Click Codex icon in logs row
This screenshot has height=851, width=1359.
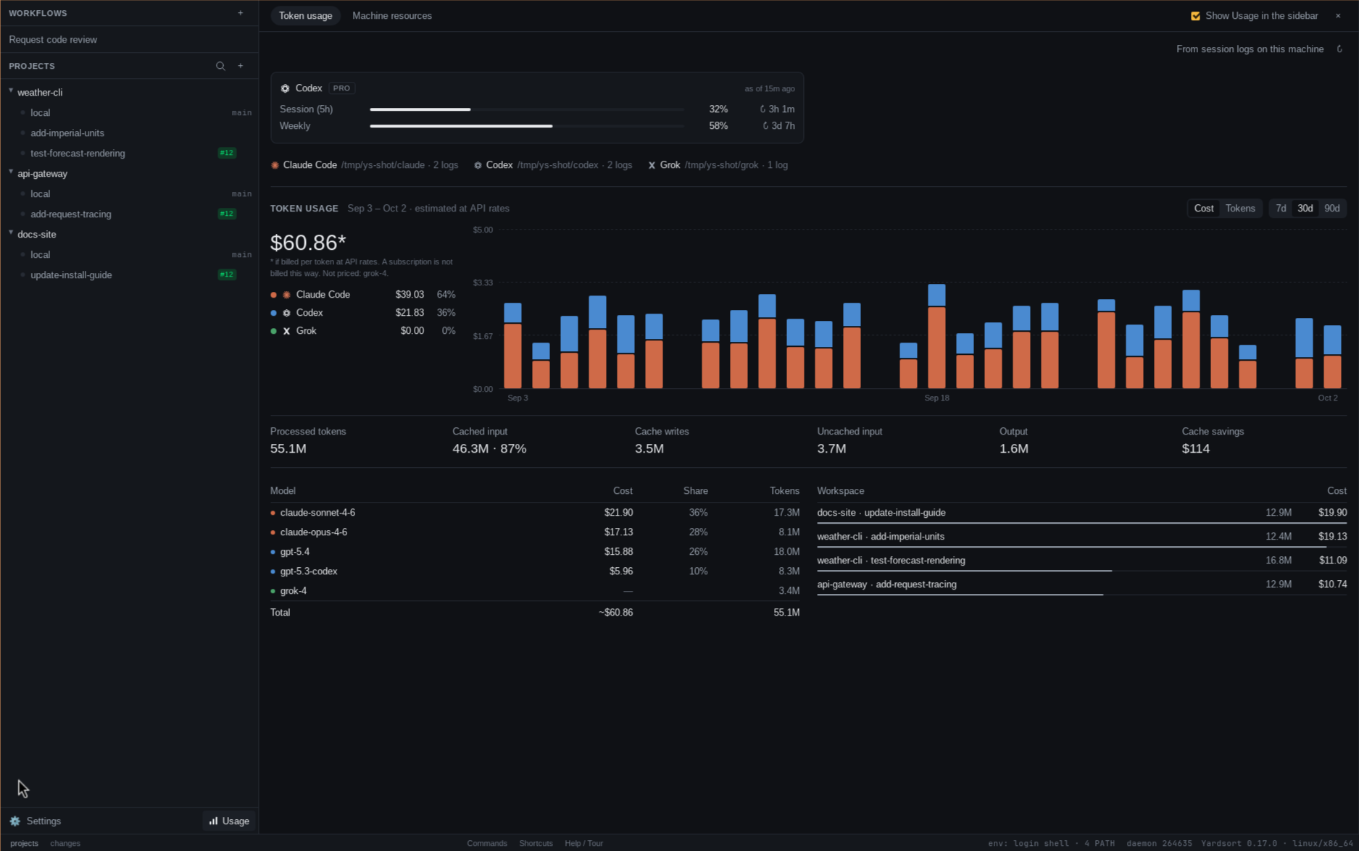point(478,165)
